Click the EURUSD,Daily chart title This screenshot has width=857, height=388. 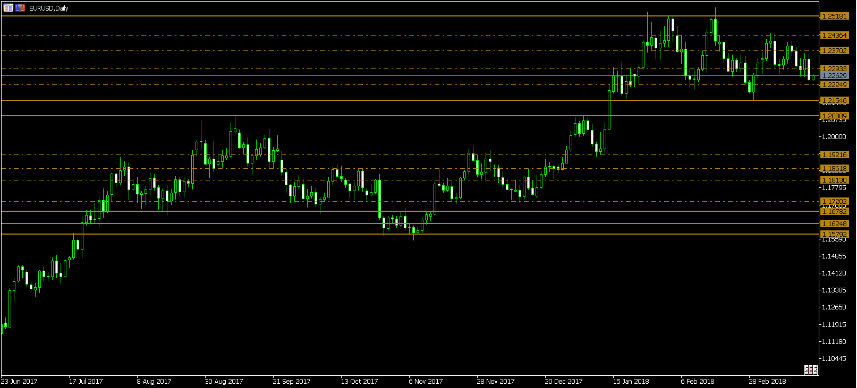(x=48, y=8)
